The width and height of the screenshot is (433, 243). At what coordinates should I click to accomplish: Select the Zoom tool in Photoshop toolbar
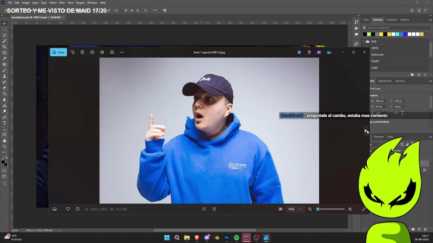[x=4, y=146]
